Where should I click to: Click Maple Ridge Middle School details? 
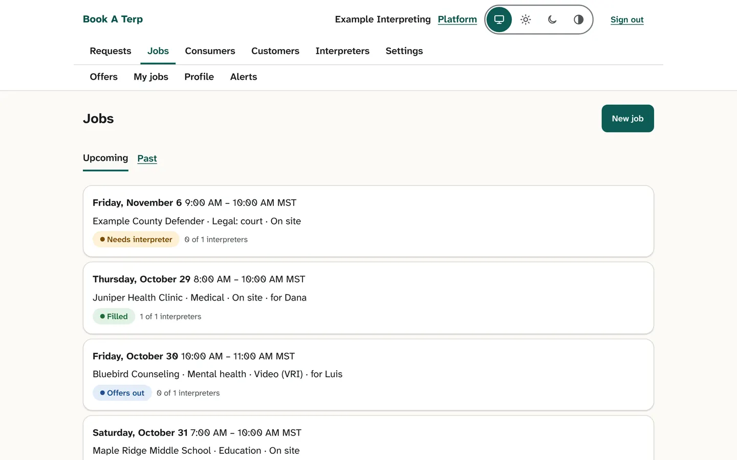(196, 451)
